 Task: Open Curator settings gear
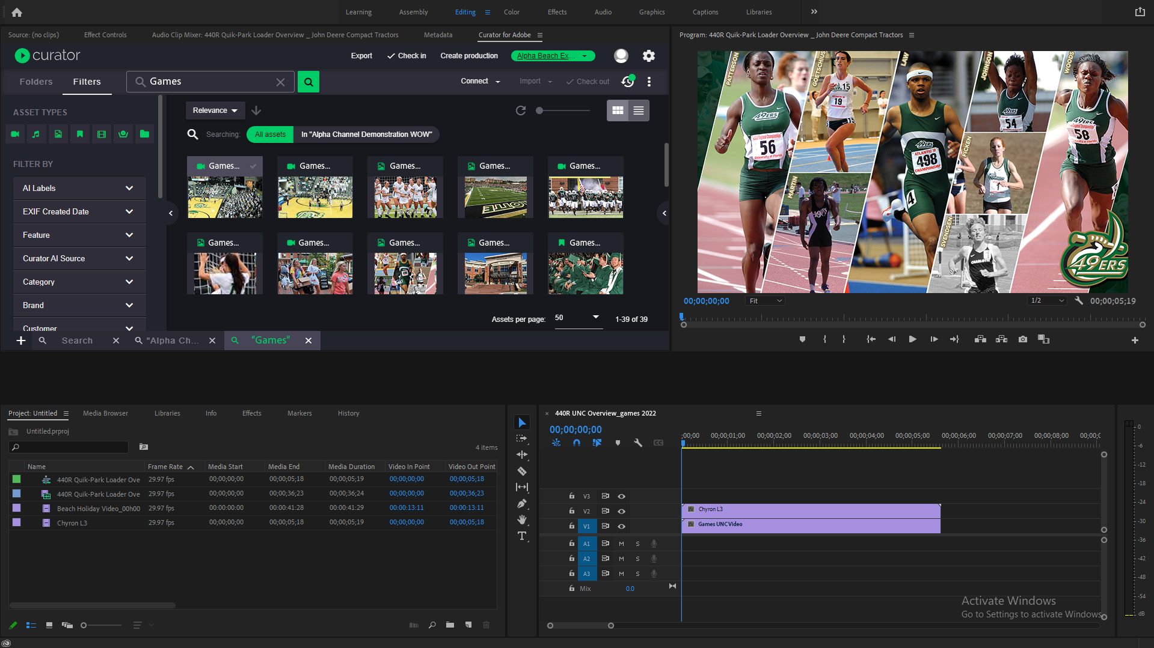[648, 56]
